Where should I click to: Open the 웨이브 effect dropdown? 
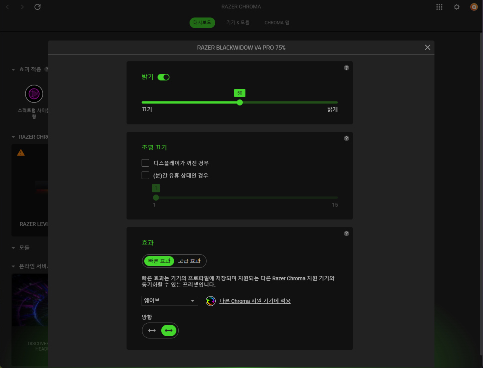click(x=170, y=301)
